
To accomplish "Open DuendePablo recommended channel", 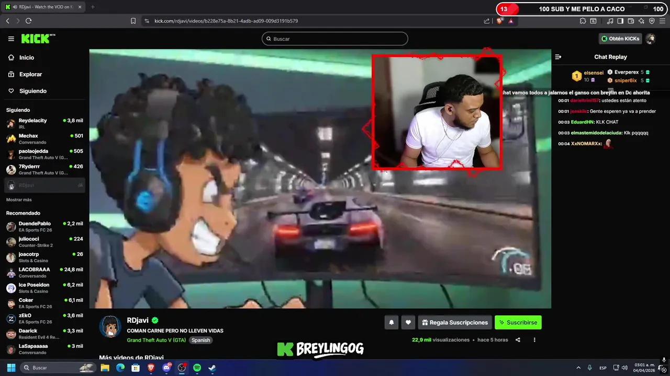I will [44, 227].
